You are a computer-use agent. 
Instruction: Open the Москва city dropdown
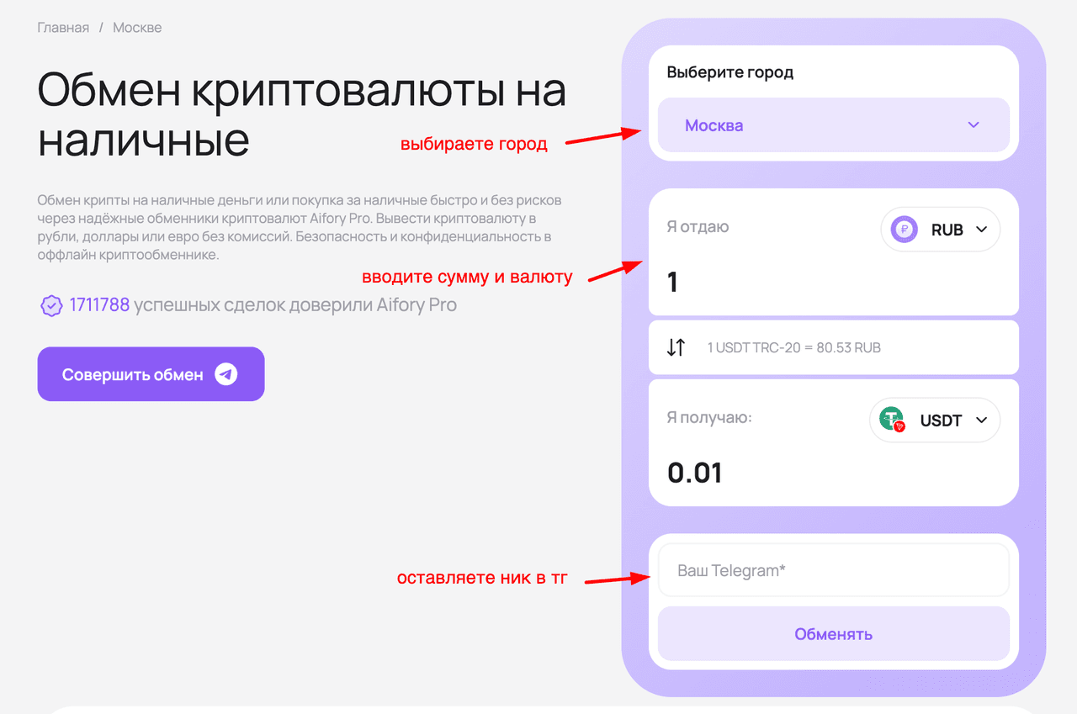(x=833, y=125)
